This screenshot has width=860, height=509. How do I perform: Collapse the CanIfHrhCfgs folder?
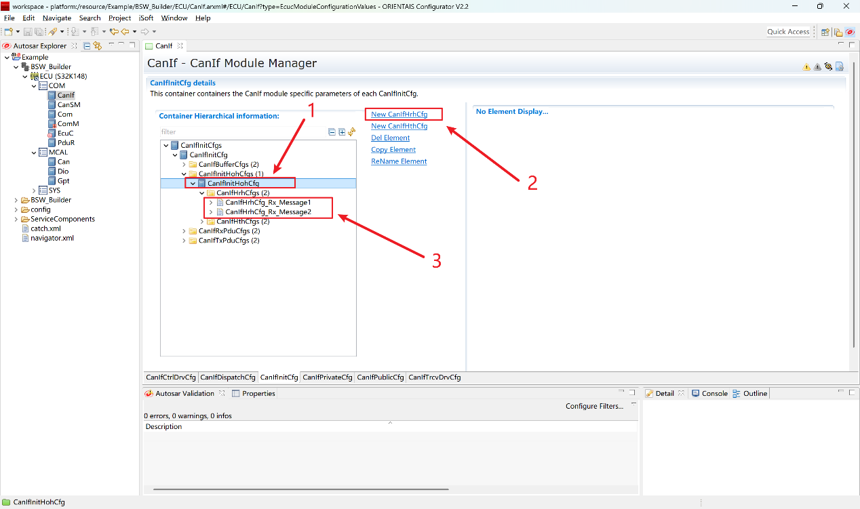[202, 193]
